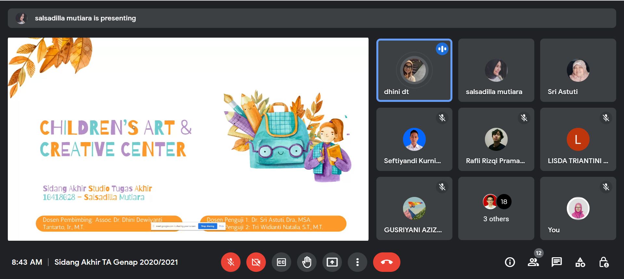Show the participants list
This screenshot has height=279, width=624.
click(x=533, y=262)
